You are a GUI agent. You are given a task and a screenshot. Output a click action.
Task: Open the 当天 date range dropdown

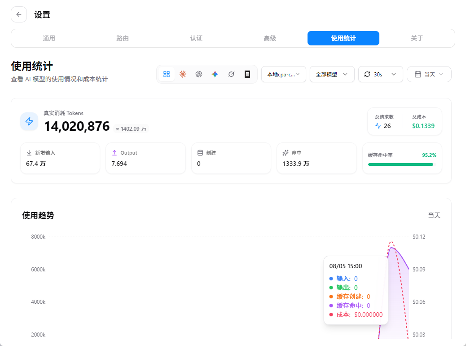coord(429,74)
